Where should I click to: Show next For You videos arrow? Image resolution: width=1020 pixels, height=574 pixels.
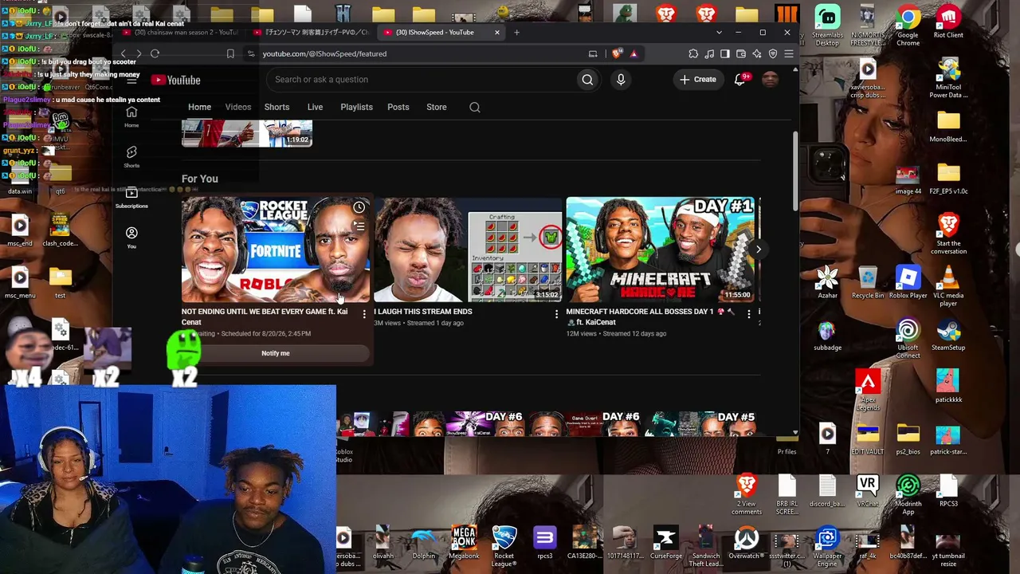758,250
